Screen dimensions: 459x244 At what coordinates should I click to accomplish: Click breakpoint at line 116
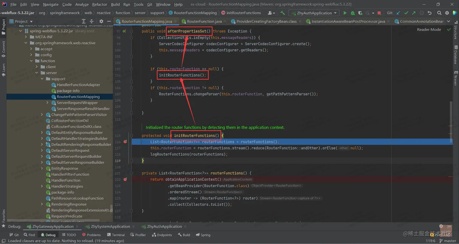(125, 142)
